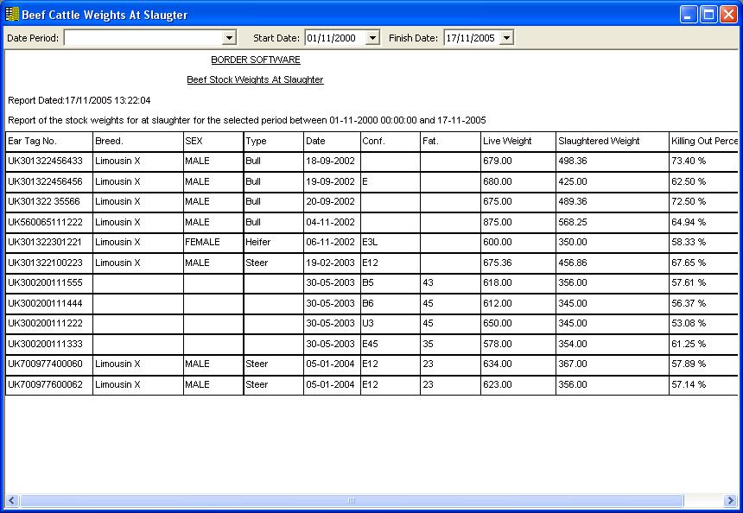The height and width of the screenshot is (513, 743).
Task: Open the Finish Date dropdown calendar arrow
Action: [506, 38]
